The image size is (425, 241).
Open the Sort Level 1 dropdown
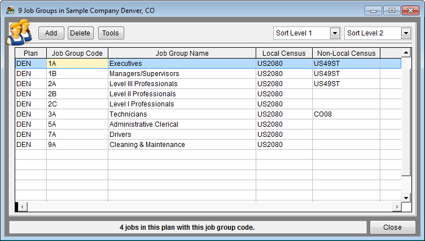[335, 33]
